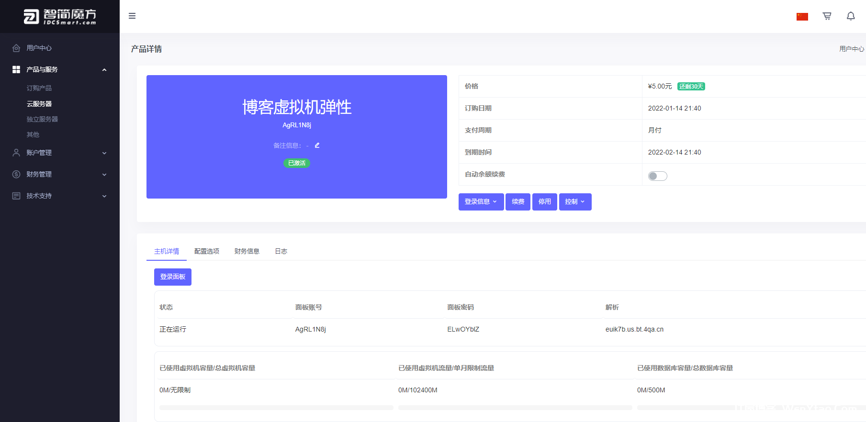866x422 pixels.
Task: Click the expiry time 2022-02-14 21:40
Action: coord(675,152)
